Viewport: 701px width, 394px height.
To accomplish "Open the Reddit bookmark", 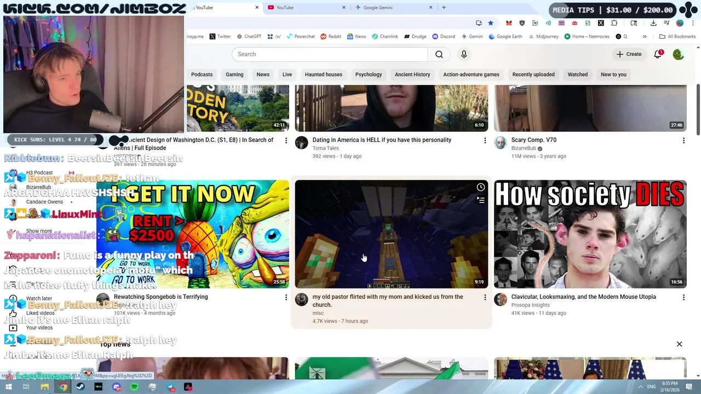I will tap(331, 37).
